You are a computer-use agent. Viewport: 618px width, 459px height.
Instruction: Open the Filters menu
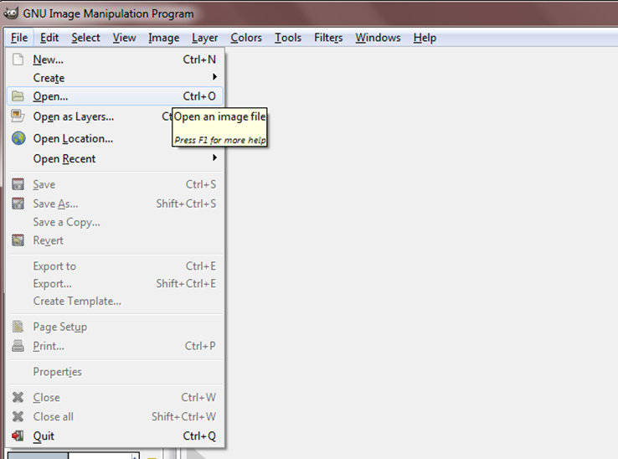click(328, 38)
